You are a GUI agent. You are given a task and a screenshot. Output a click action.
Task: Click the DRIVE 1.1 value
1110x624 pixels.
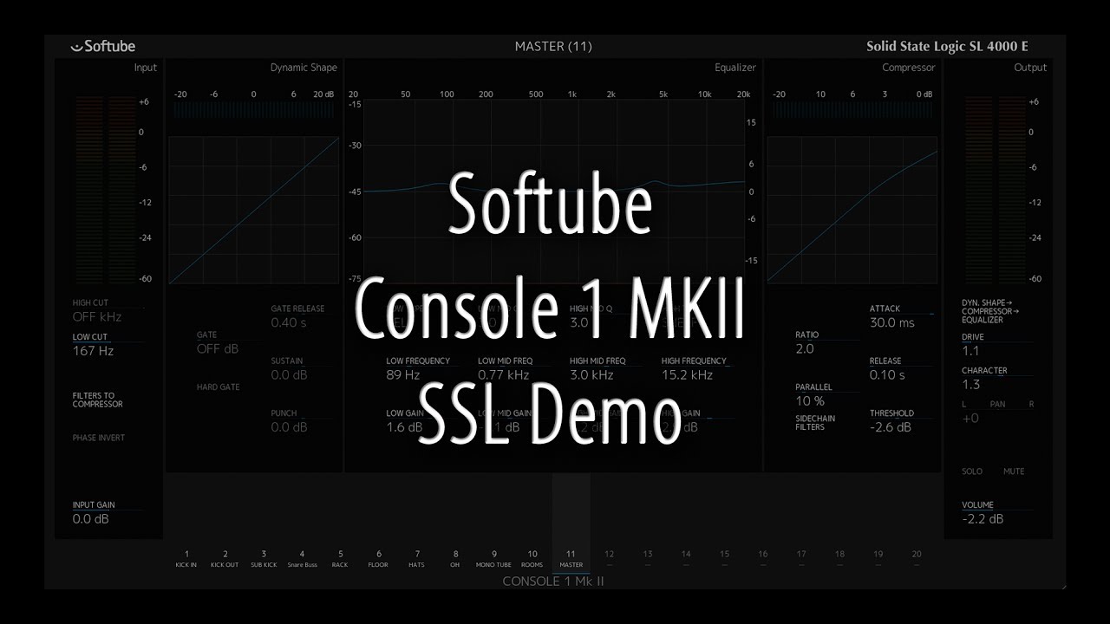click(970, 351)
